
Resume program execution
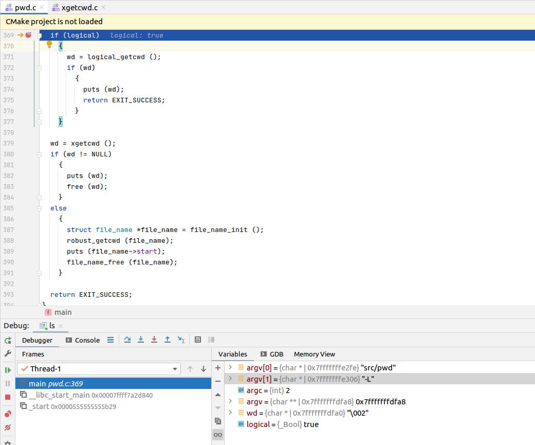click(8, 370)
